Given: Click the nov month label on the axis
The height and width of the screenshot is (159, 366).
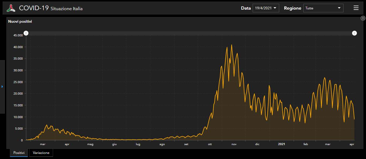Looking at the screenshot, I should point(234,144).
